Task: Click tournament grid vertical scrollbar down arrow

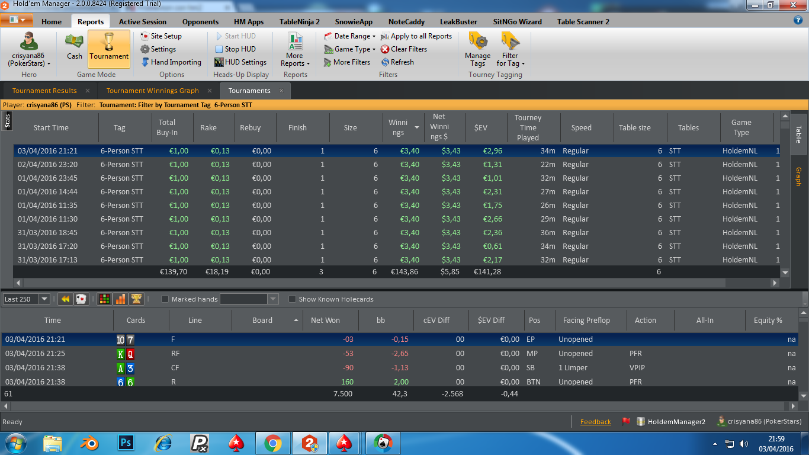Action: [x=785, y=273]
